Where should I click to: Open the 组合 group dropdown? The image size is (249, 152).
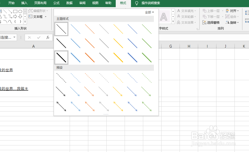[x=232, y=17]
